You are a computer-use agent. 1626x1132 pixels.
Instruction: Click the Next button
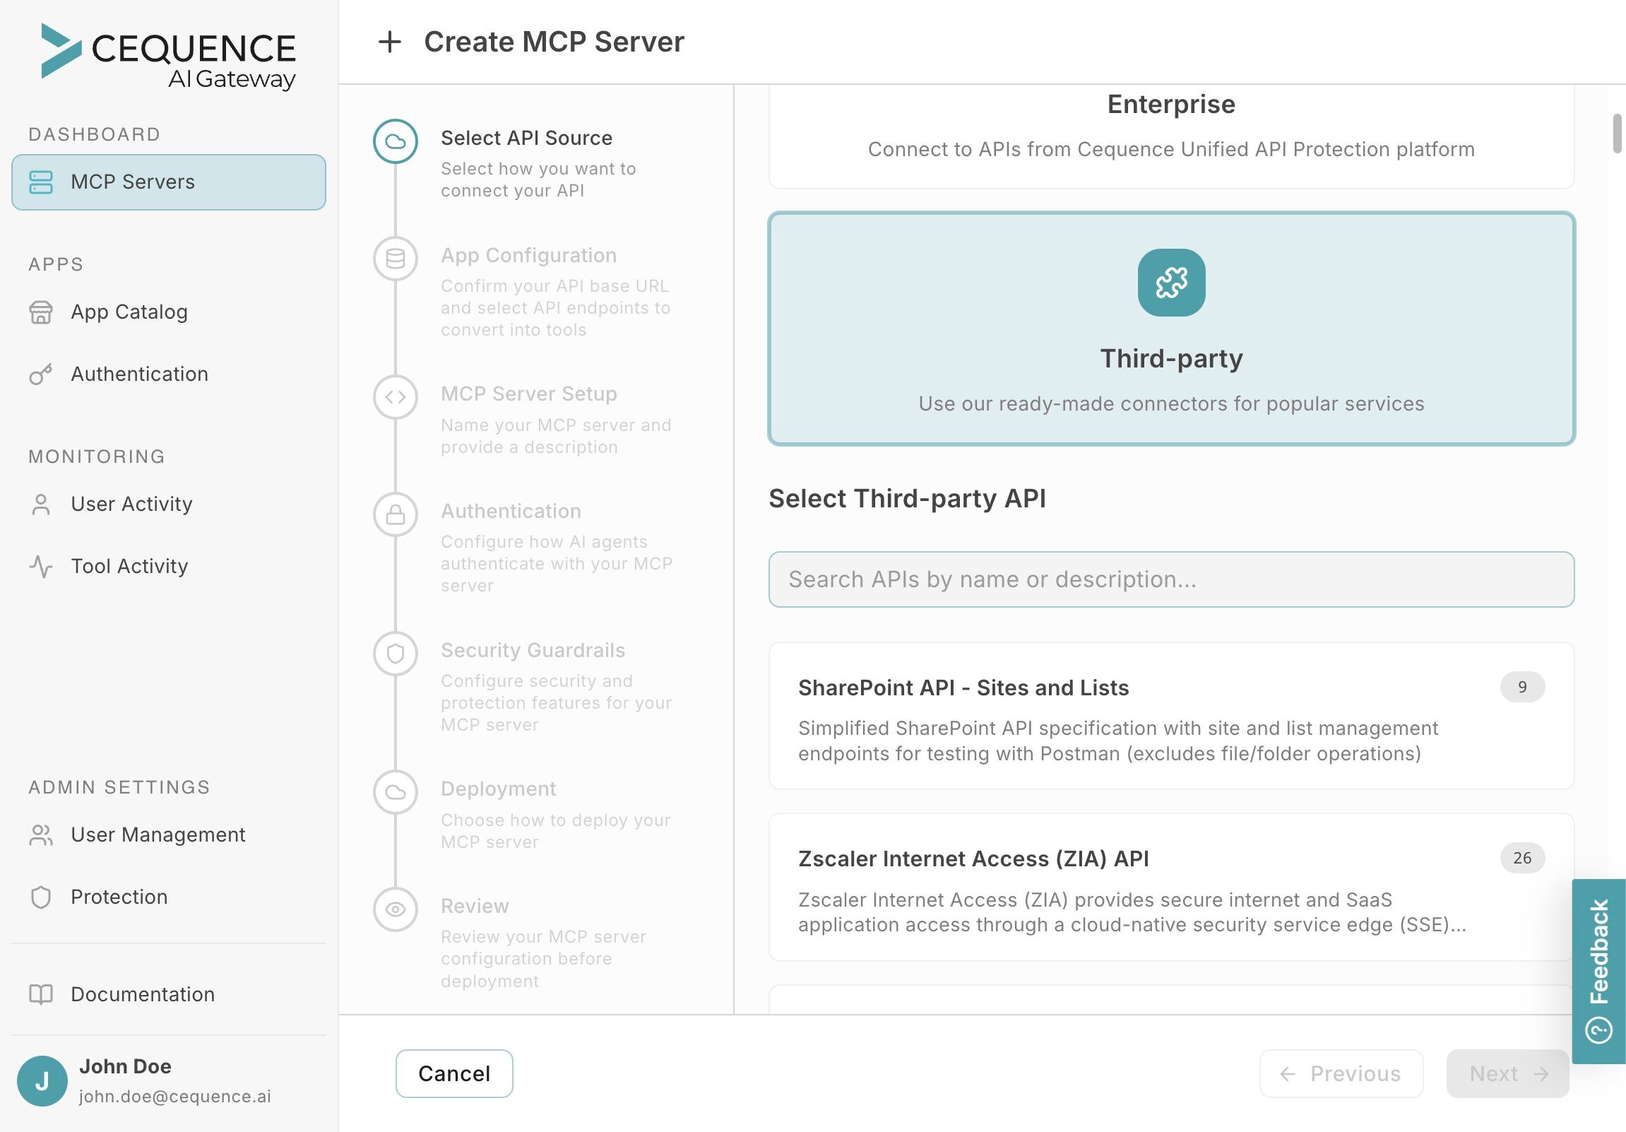[x=1507, y=1073]
